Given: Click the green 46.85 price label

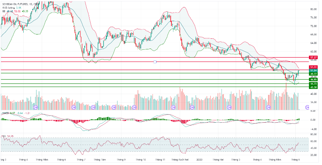Looking at the screenshot, I should (314, 80).
